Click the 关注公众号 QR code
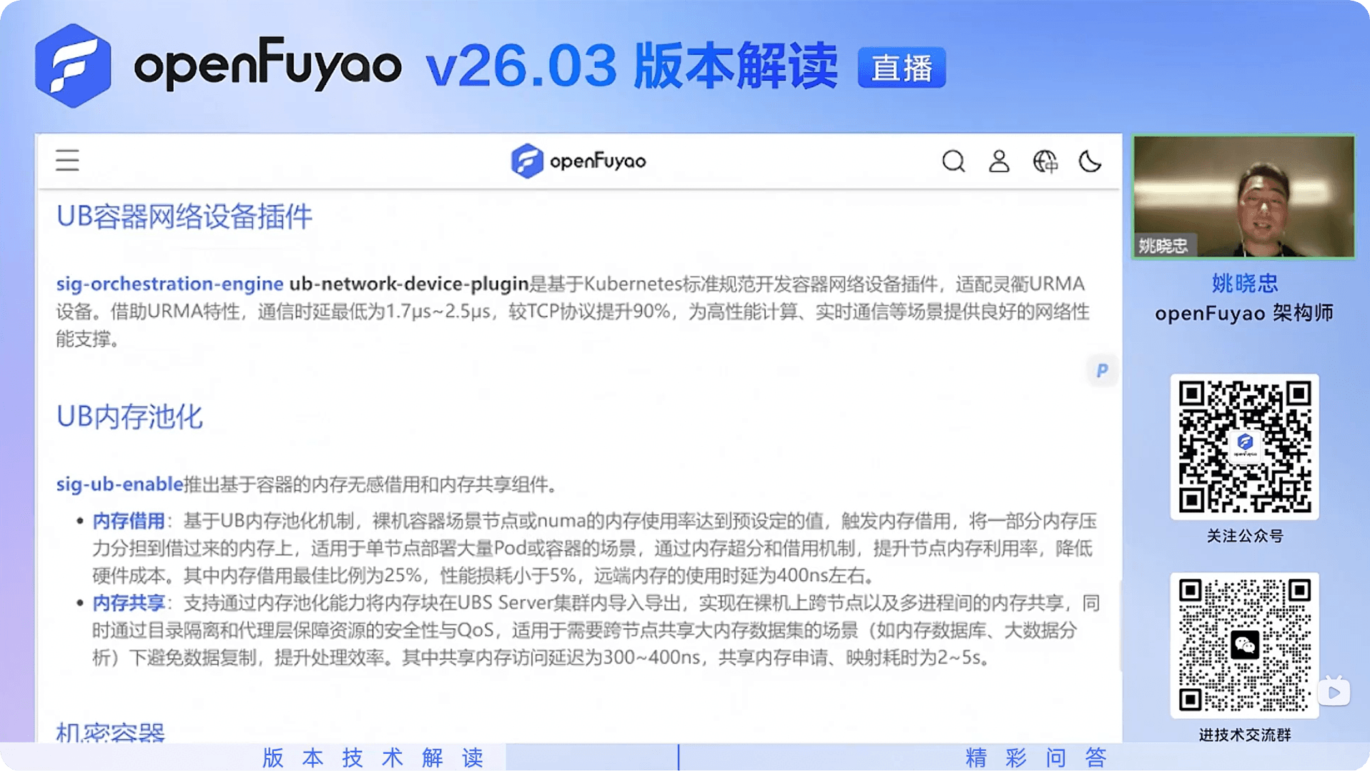Viewport: 1370px width, 771px height. tap(1244, 447)
